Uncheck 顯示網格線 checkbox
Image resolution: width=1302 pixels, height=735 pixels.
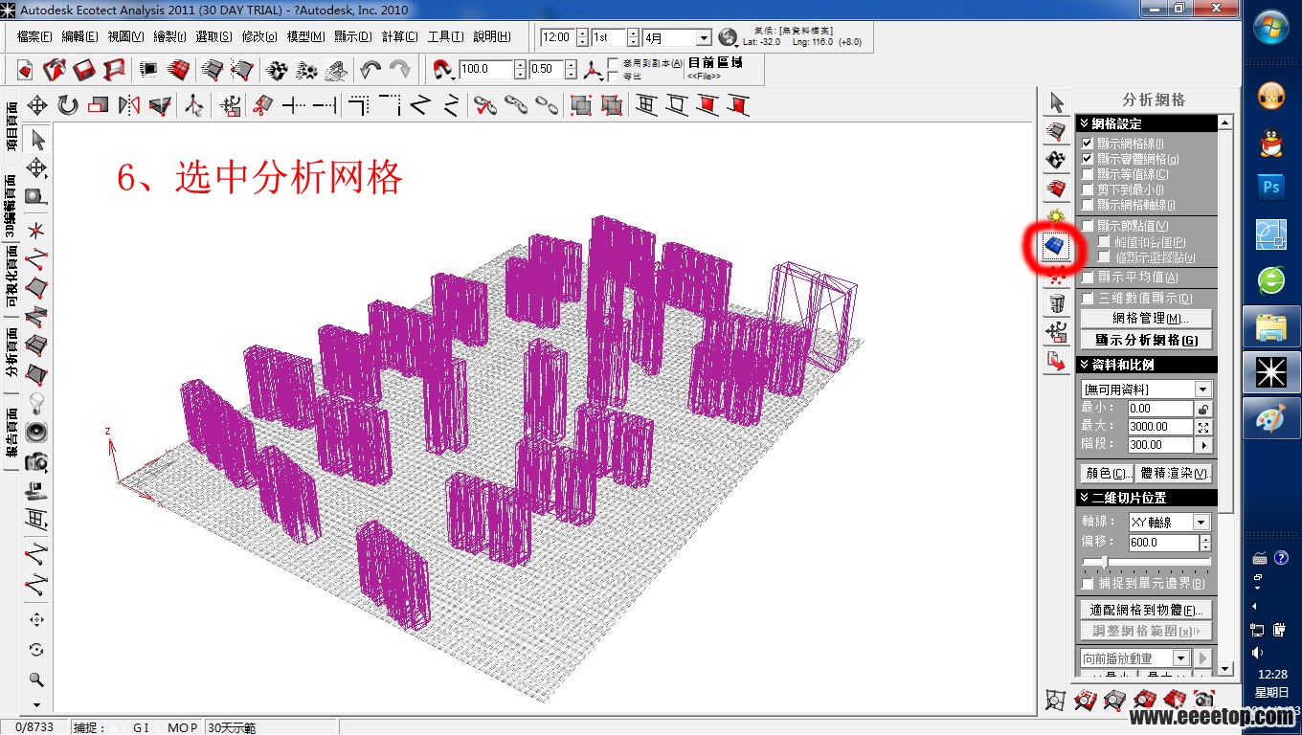[1087, 144]
